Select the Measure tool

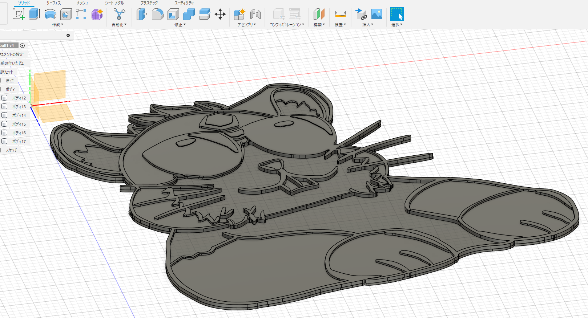340,14
